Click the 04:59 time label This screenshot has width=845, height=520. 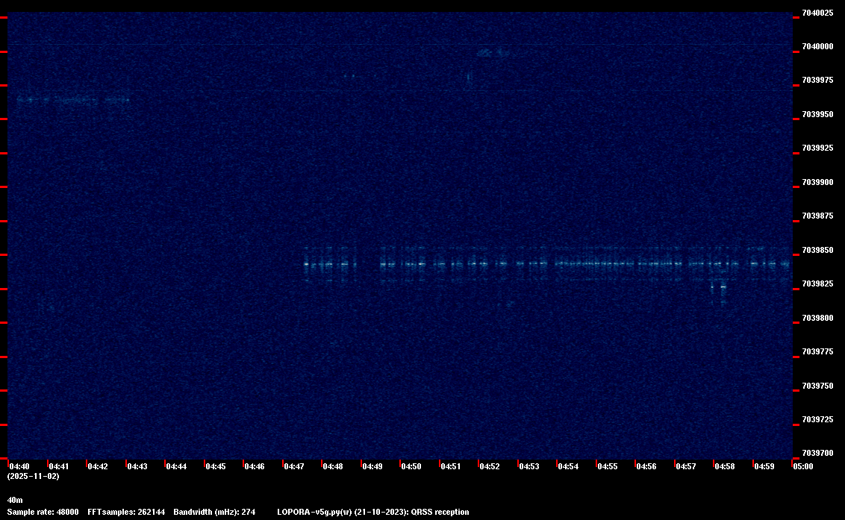click(764, 466)
